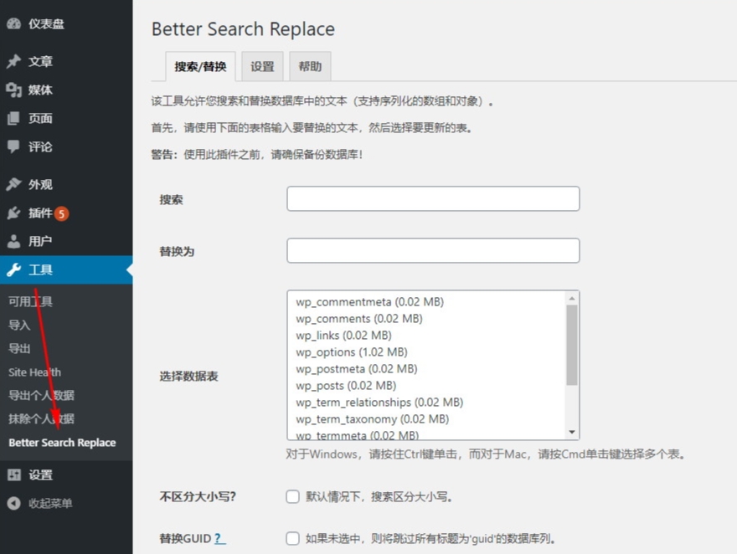The image size is (737, 554).
Task: Click the Tools wrench icon
Action: (14, 269)
